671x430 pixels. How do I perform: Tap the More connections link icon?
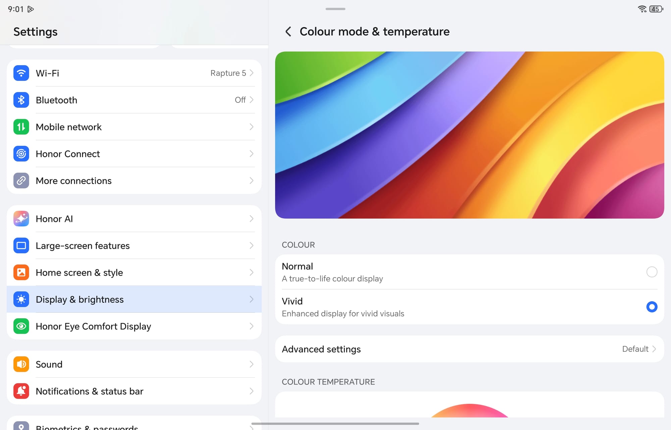[21, 180]
